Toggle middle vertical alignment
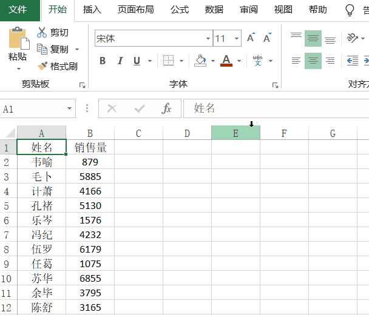 click(313, 38)
